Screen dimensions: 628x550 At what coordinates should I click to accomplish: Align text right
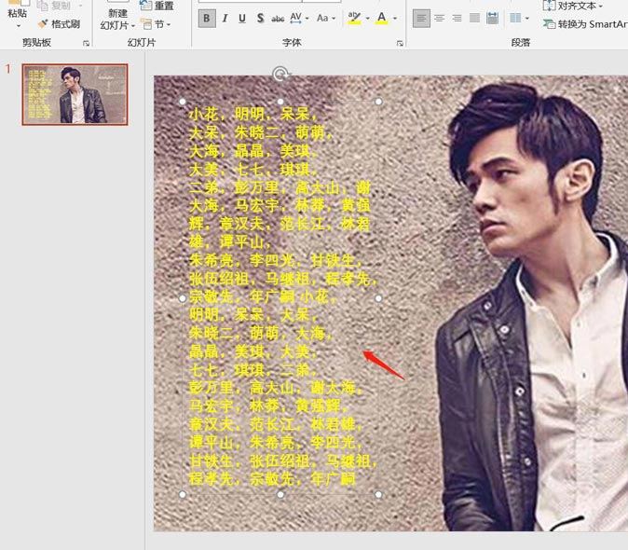(457, 19)
